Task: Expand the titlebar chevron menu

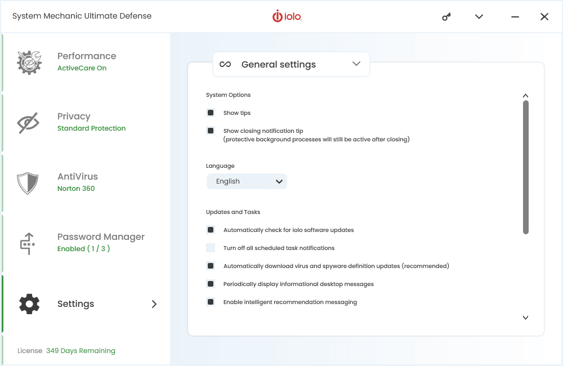Action: click(x=479, y=16)
